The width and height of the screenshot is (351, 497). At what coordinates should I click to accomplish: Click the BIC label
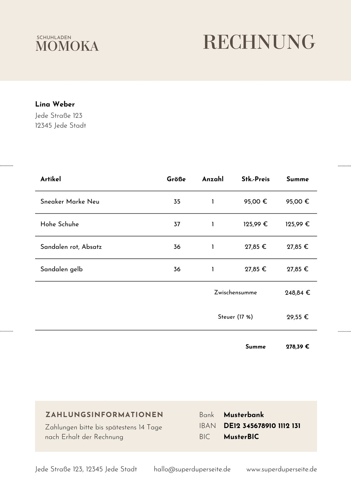(205, 437)
